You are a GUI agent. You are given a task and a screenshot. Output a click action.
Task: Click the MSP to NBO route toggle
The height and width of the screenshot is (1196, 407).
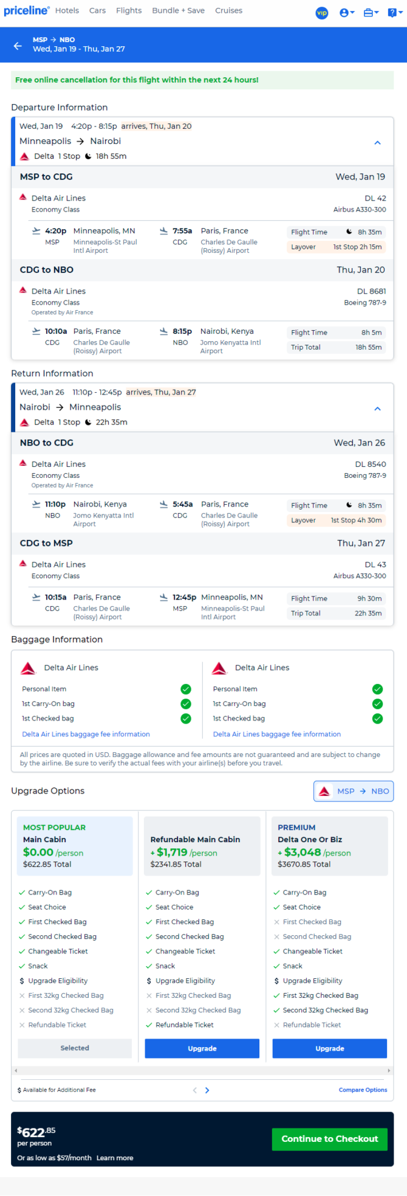click(x=354, y=791)
